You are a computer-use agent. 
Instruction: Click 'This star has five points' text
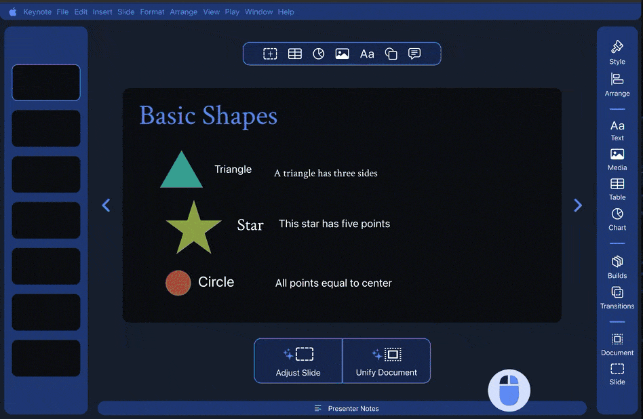[334, 224]
